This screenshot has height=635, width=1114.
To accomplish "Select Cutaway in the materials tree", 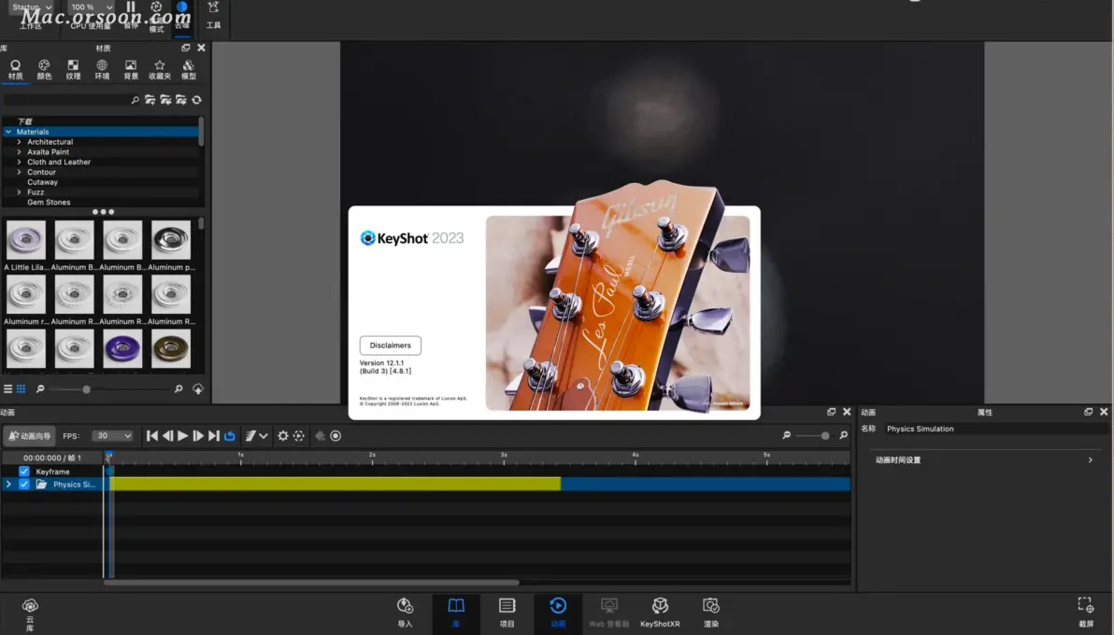I will 43,182.
